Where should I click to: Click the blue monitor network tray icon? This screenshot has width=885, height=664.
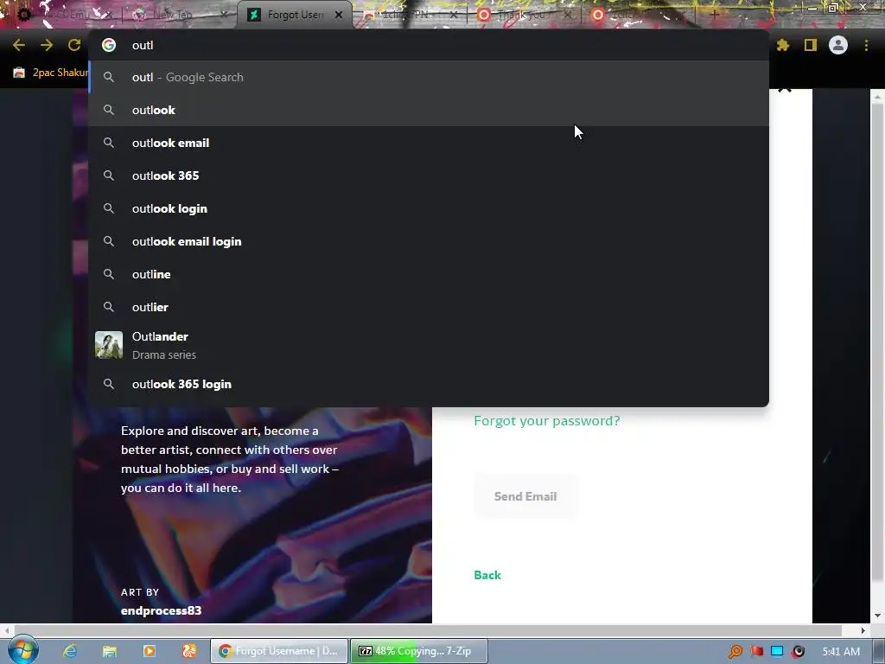tap(777, 652)
